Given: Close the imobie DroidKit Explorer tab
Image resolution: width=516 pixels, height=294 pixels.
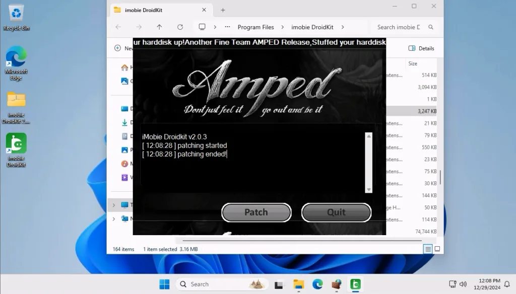Looking at the screenshot, I should tap(204, 10).
